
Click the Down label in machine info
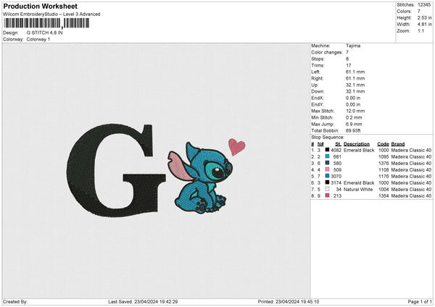point(318,91)
